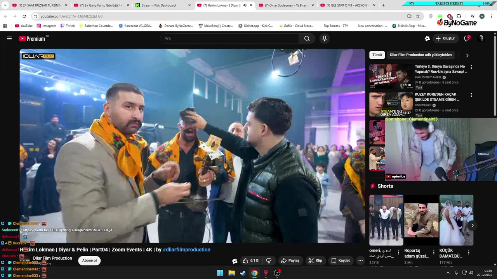The width and height of the screenshot is (497, 279).
Task: Open Türkiye 3. Dünya Savaşı video thumbnail
Action: pos(391,76)
